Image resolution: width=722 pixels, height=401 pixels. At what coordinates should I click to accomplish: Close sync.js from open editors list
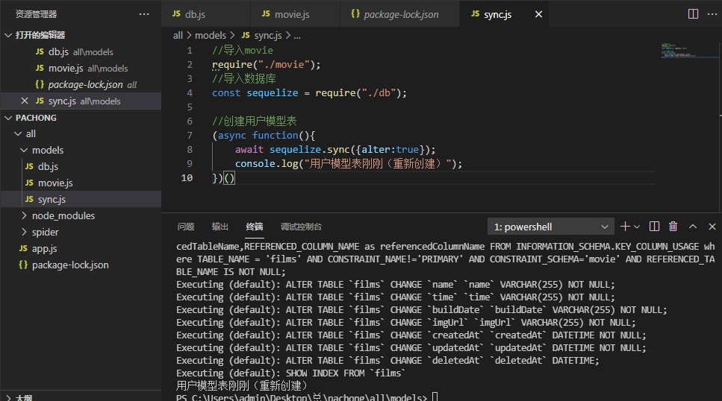point(25,101)
